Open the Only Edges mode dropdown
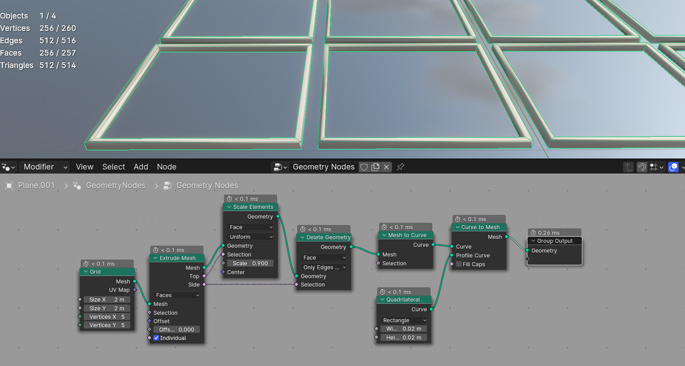Screen dimensions: 685x366 tap(324, 268)
